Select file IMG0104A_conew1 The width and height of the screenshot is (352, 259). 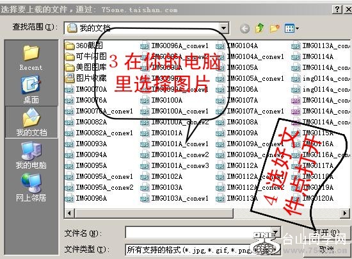coord(250,56)
